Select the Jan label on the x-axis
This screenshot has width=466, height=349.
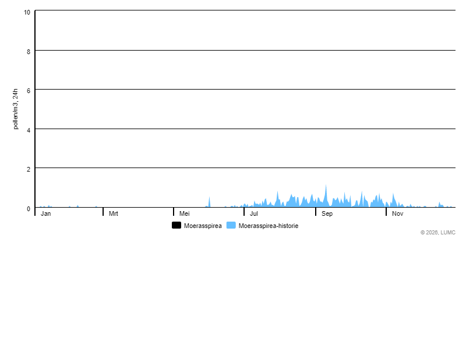click(x=46, y=213)
